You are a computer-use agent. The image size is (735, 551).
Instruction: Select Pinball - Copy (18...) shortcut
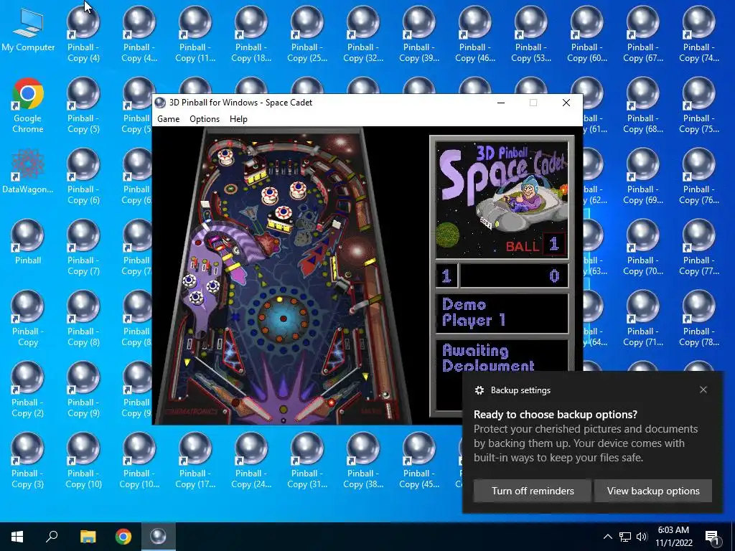tap(251, 34)
